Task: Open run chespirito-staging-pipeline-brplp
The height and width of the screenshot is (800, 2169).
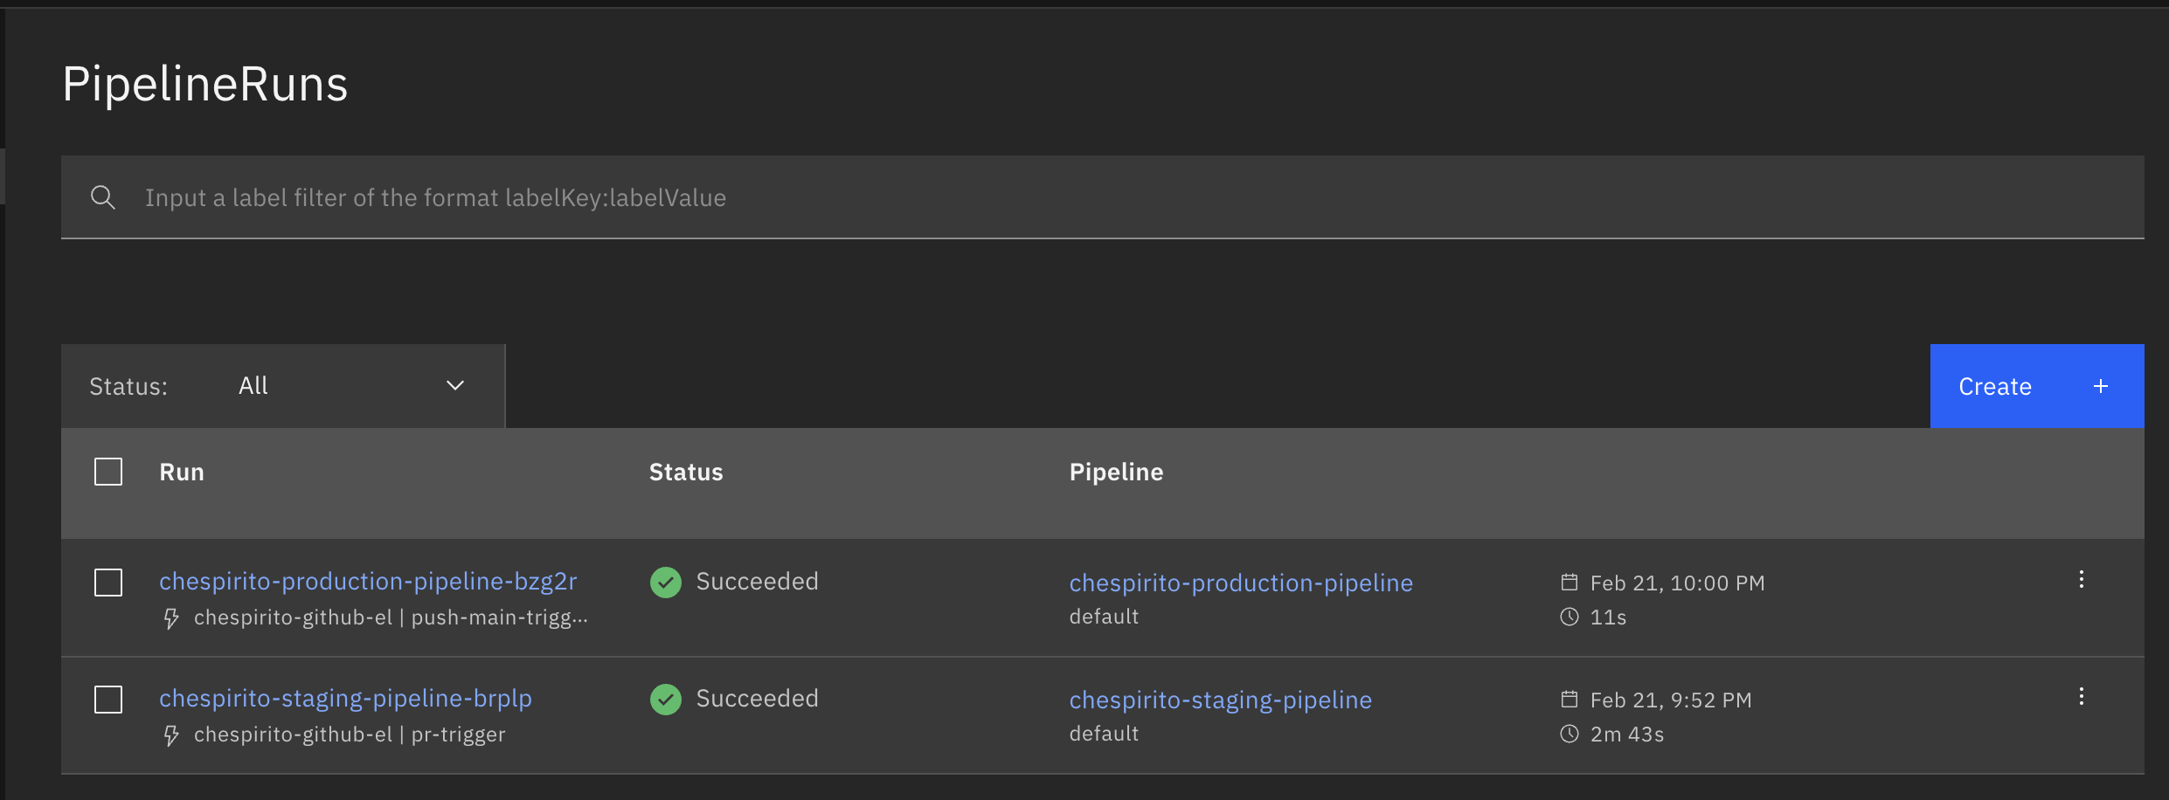Action: [x=345, y=699]
